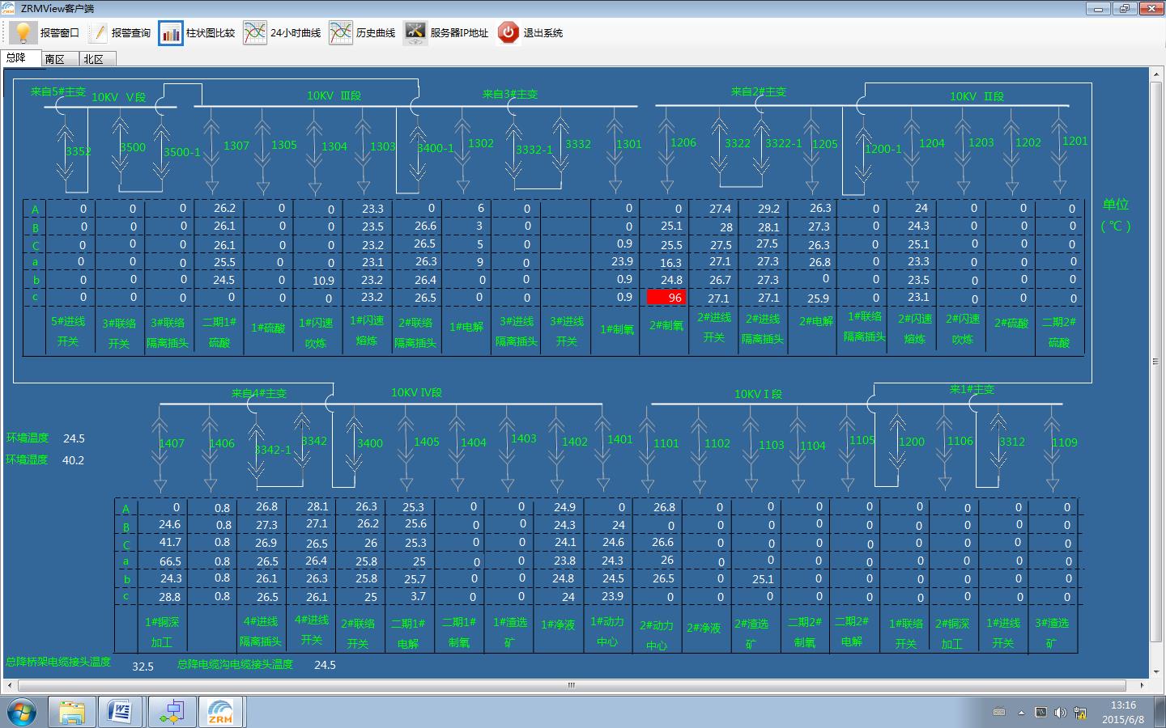Screen dimensions: 1166x728
Task: Switch to the 南区 tab
Action: click(x=55, y=59)
